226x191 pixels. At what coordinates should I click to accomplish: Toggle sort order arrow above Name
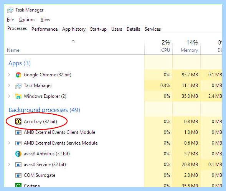tap(73, 41)
